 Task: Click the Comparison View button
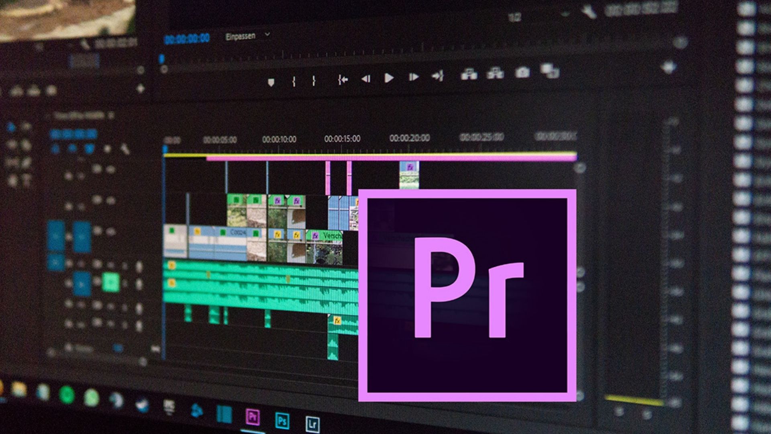(x=549, y=71)
